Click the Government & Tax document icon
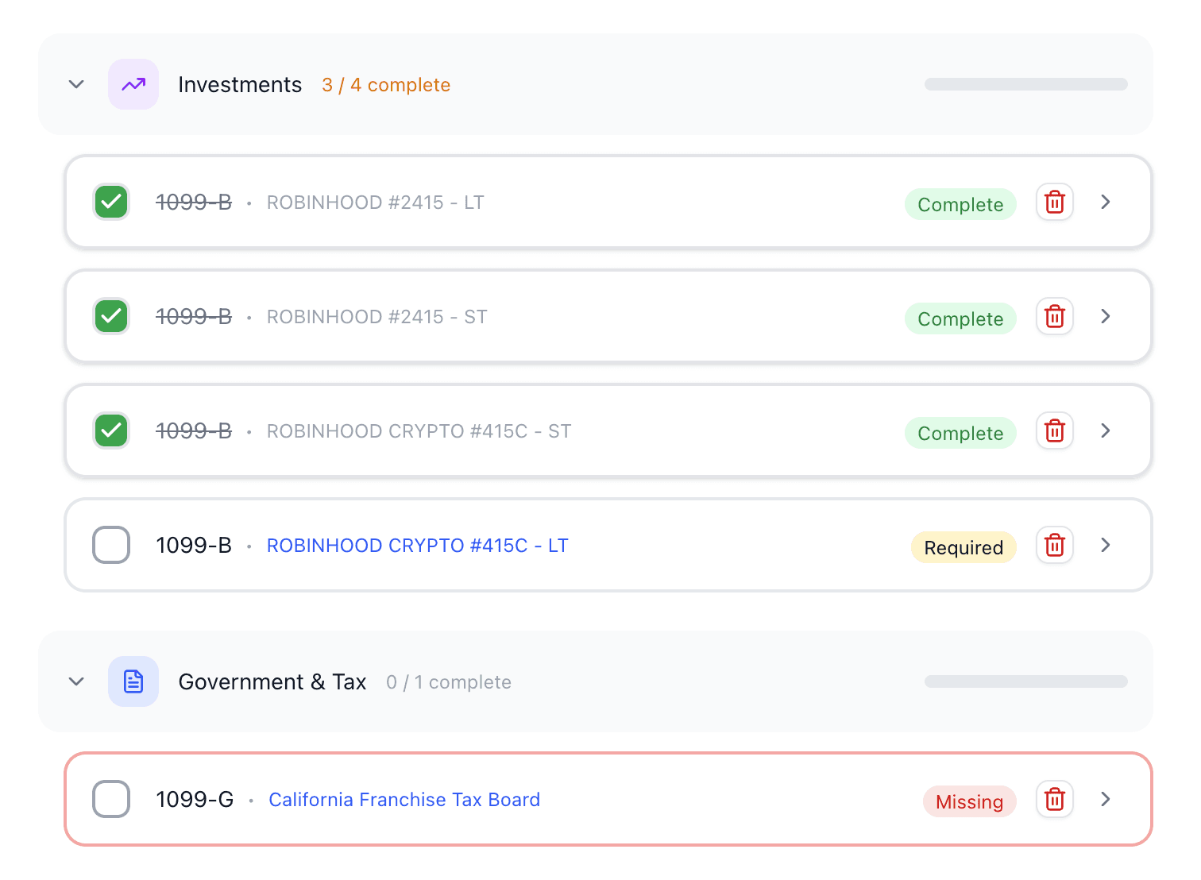 (x=133, y=681)
